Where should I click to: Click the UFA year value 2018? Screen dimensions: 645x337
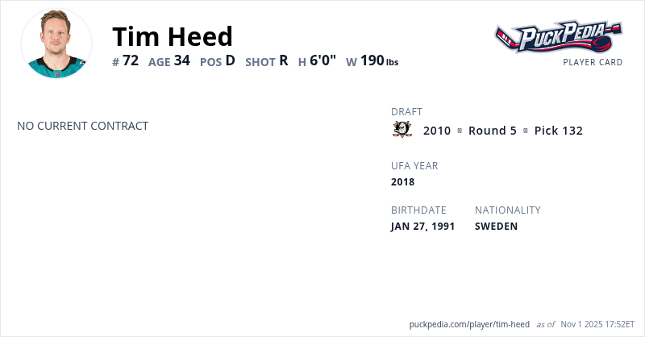coord(403,181)
